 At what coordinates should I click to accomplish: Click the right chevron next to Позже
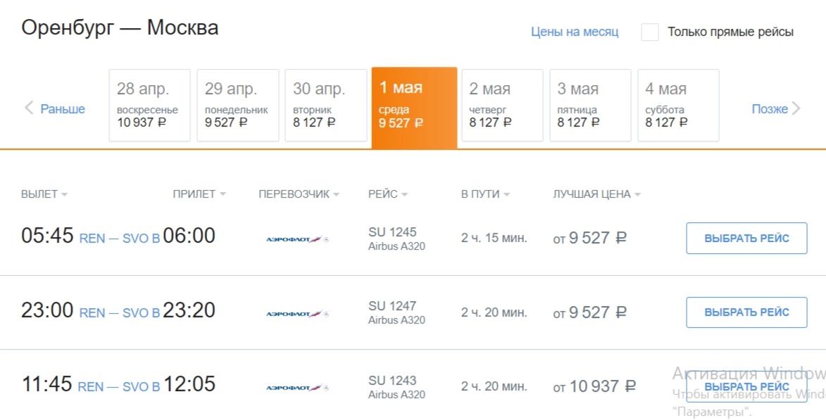click(796, 108)
